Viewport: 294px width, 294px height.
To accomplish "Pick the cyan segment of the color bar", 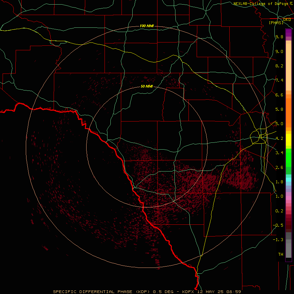I will click(288, 179).
